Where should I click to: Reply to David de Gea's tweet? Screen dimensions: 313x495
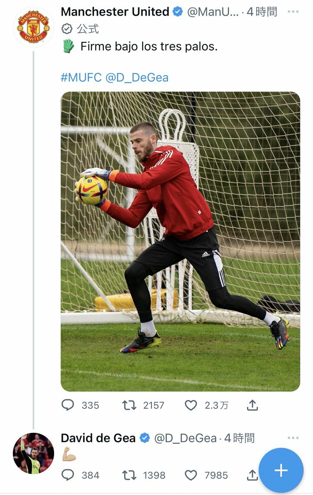[68, 476]
